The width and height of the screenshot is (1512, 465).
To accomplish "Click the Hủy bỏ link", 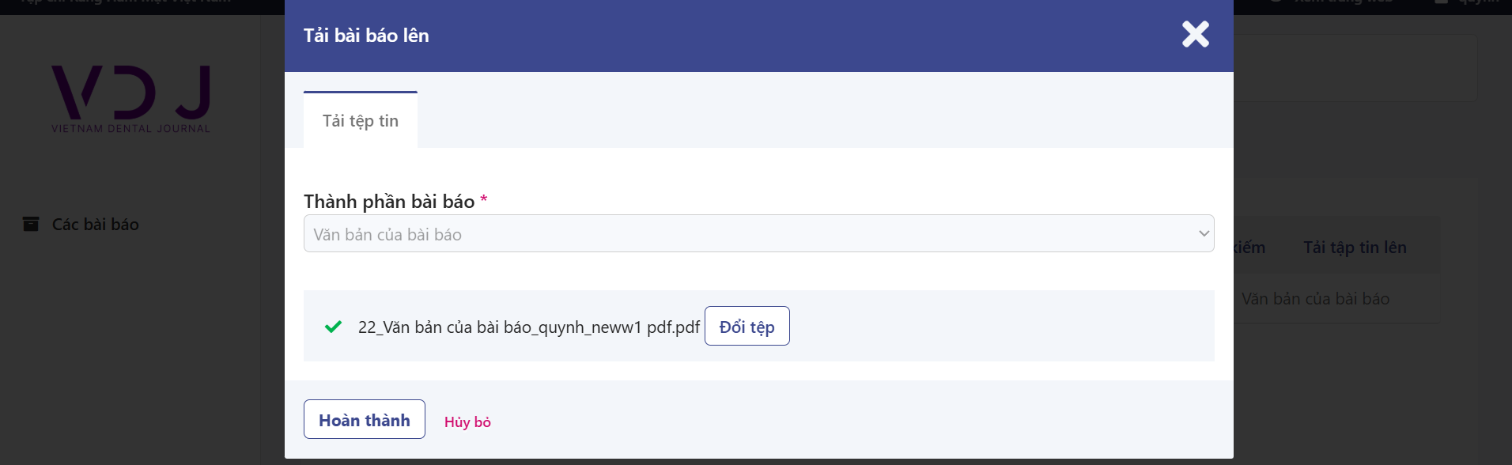I will (x=467, y=422).
